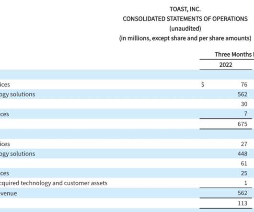
Task: Click the in millions note line
Action: coord(185,38)
